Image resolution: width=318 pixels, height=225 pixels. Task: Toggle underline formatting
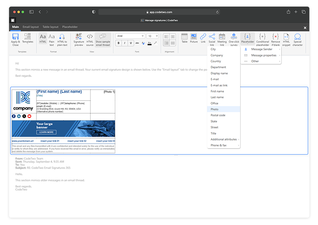coord(131,43)
